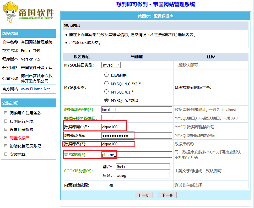The image size is (254, 208).
Task: Click minus icon beside 阅读用户使用条款
Action: click(6, 113)
